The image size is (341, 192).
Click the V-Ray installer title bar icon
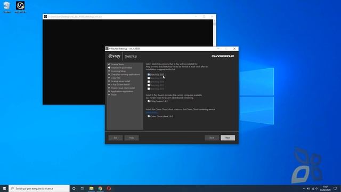pyautogui.click(x=107, y=49)
